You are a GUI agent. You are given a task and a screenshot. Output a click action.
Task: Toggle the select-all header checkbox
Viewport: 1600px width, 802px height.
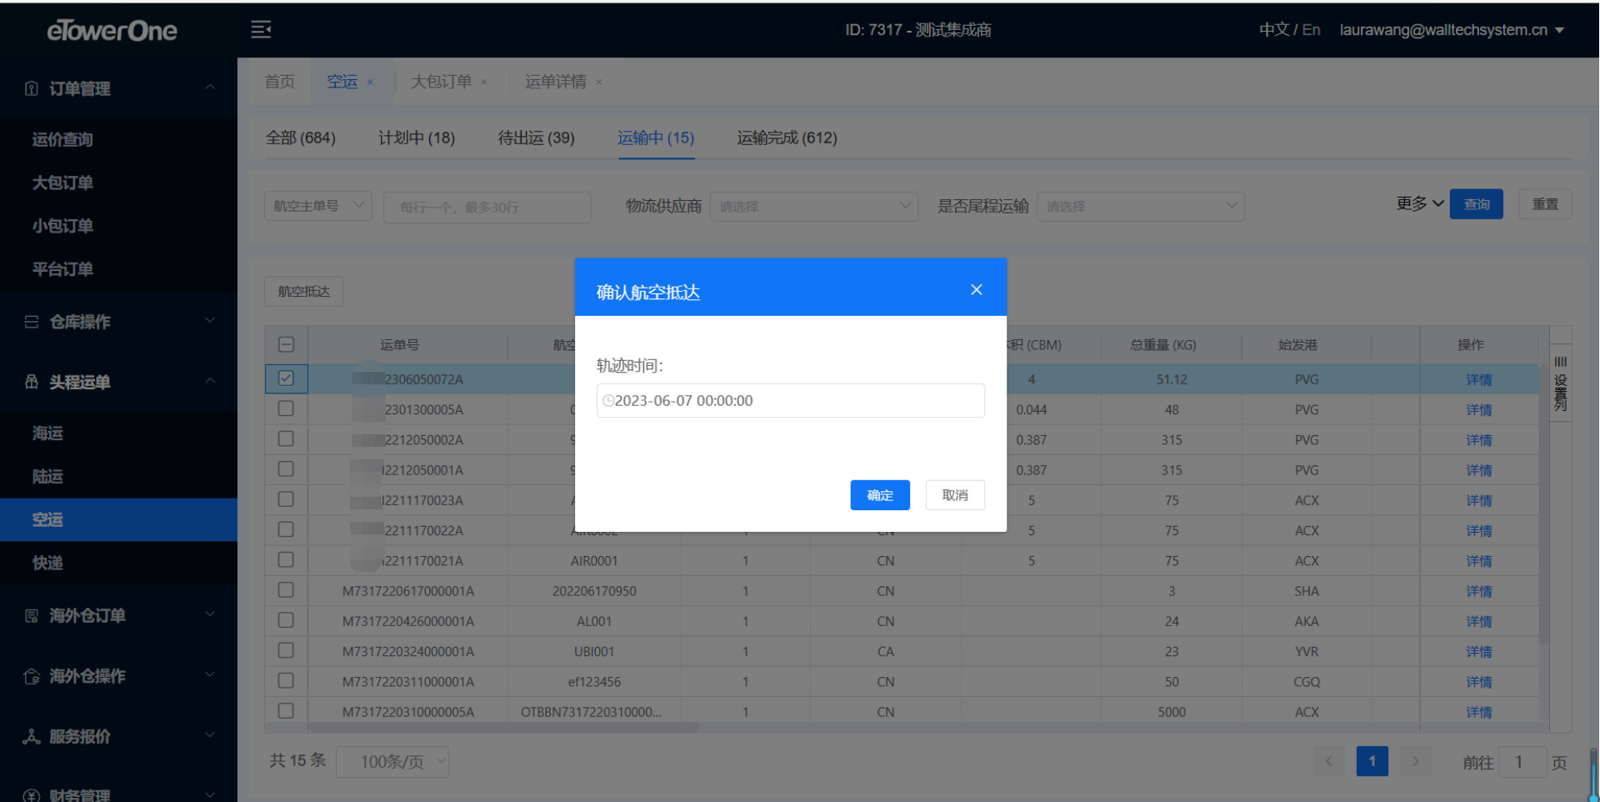point(286,344)
